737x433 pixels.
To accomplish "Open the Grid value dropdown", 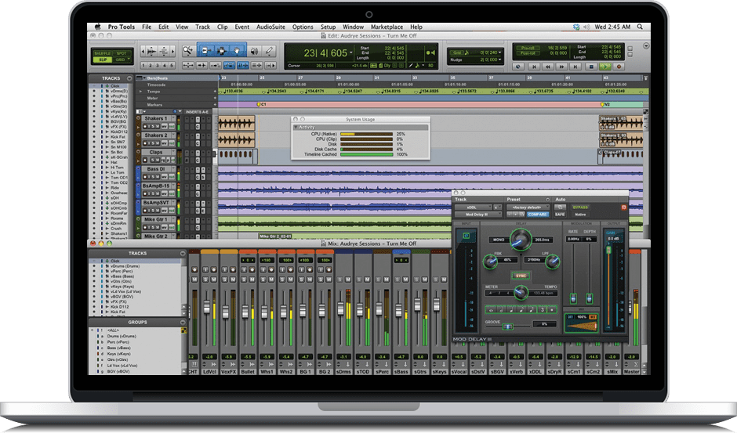I will [499, 52].
